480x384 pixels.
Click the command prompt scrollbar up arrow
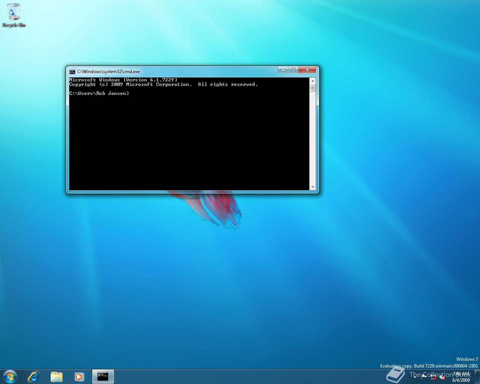312,81
